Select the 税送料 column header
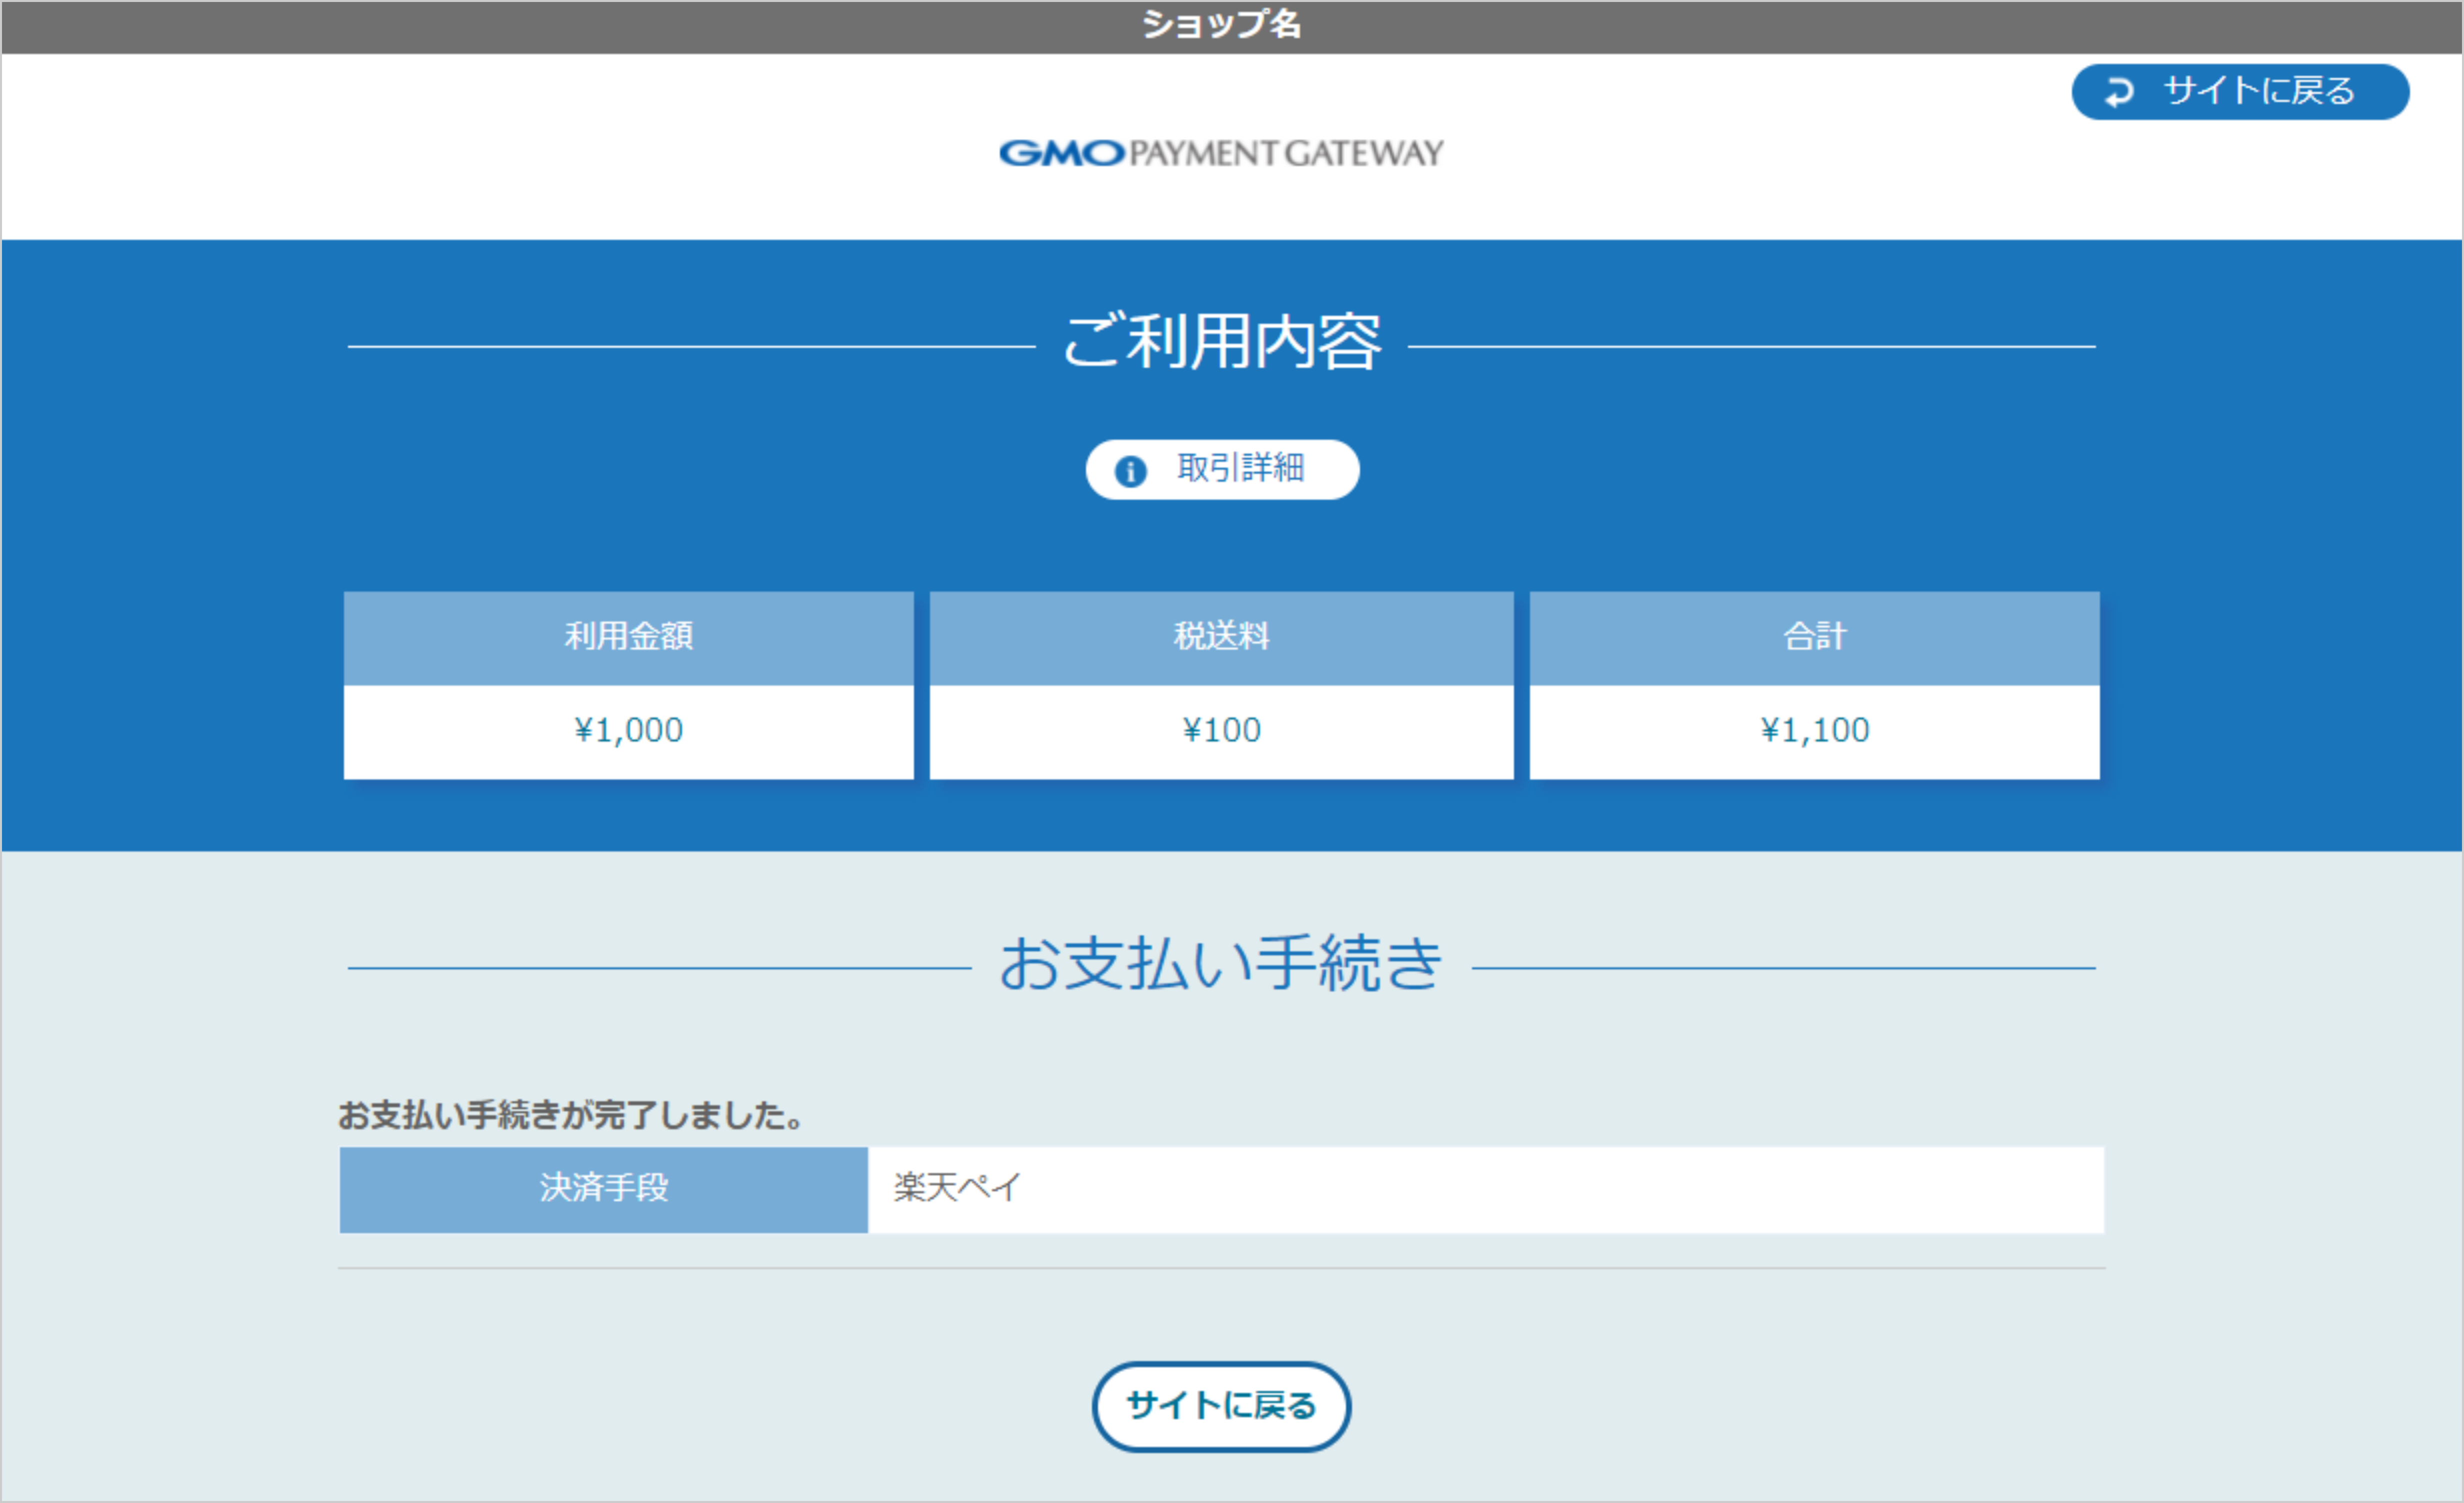This screenshot has height=1503, width=2464. (1221, 637)
